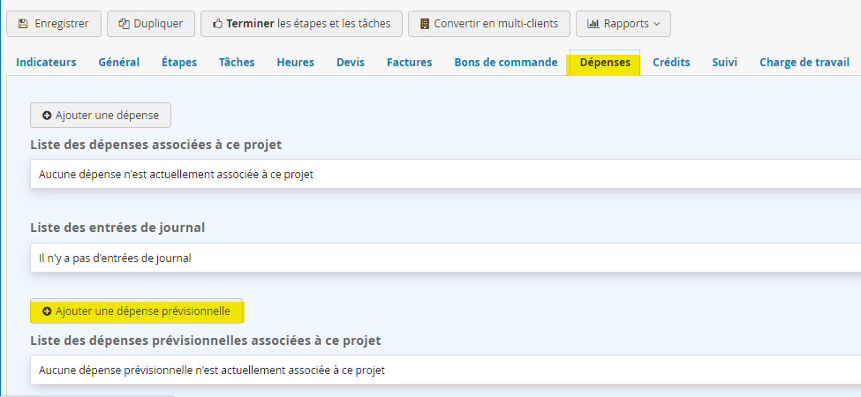Click the Convertir en multi-clients button

click(x=488, y=24)
